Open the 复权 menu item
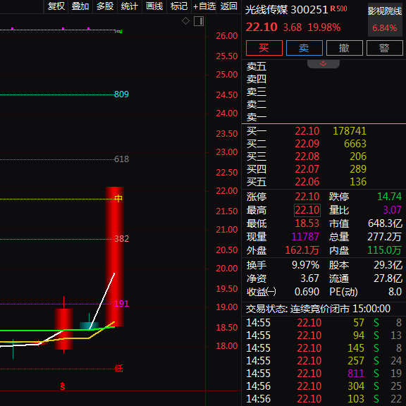Viewport: 406px width, 406px height. [56, 6]
